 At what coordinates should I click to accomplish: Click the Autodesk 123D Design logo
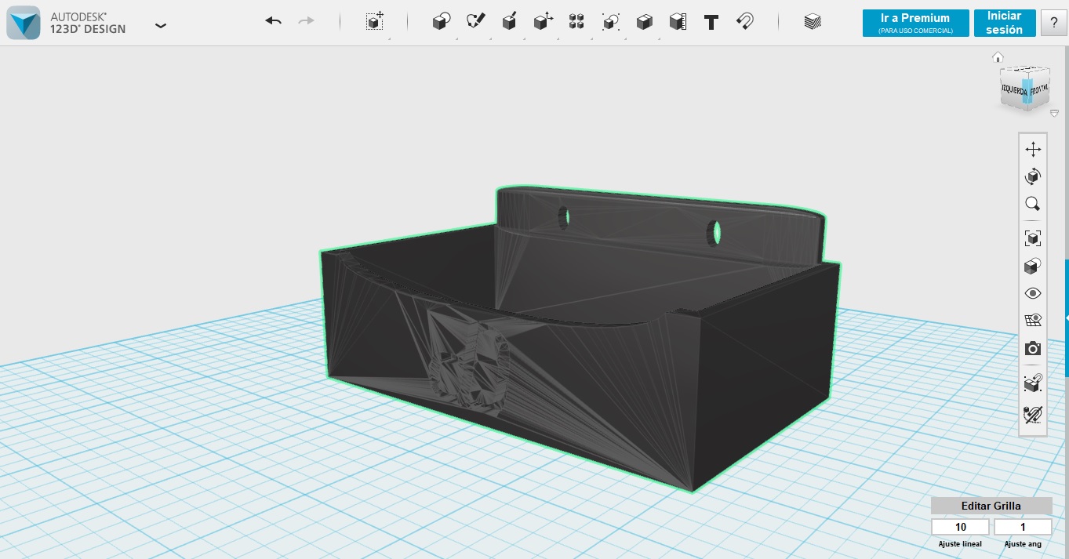23,23
